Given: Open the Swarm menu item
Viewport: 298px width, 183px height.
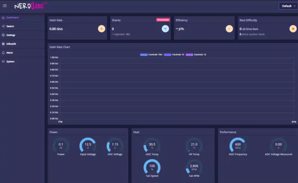Looking at the screenshot, I should point(10,26).
